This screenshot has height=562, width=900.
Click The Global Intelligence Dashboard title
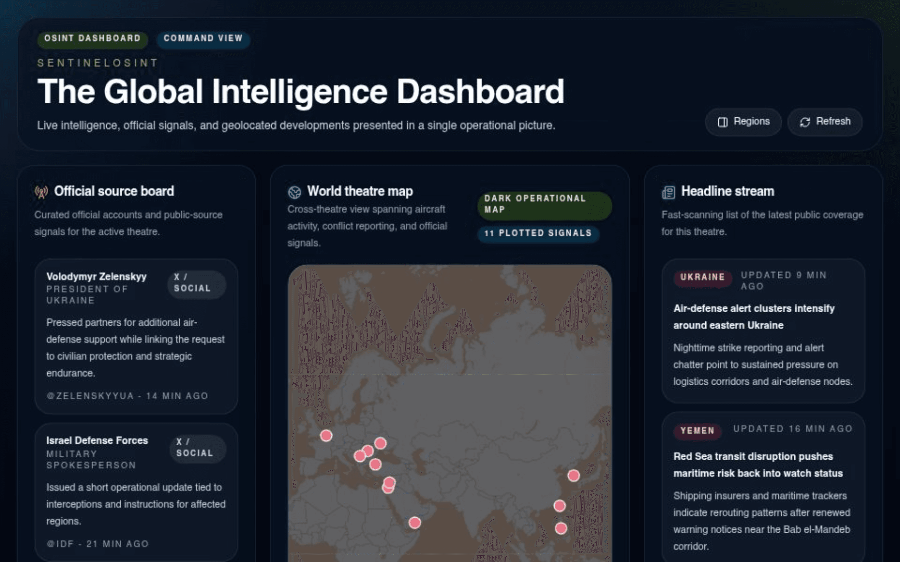click(301, 92)
